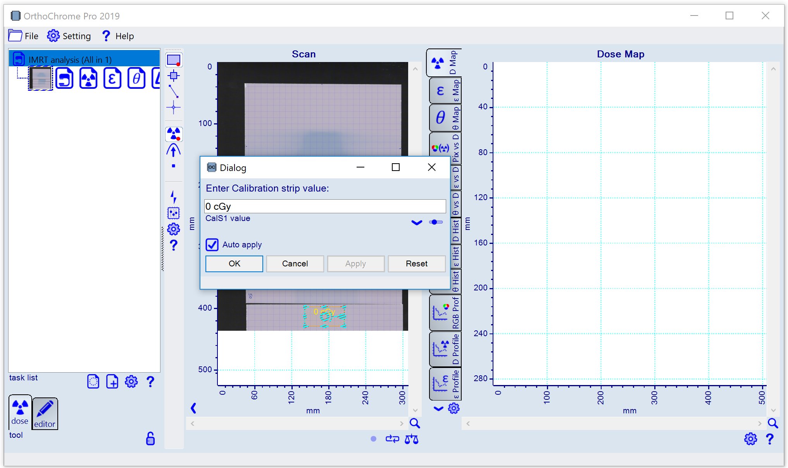The height and width of the screenshot is (468, 788).
Task: Click the unlock padlock icon
Action: (150, 439)
